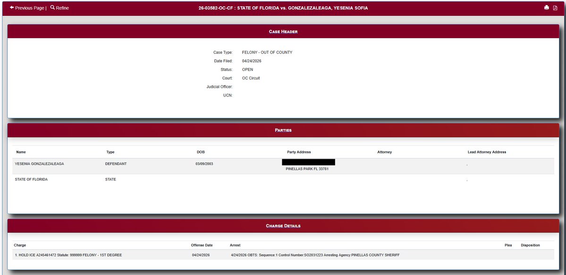
Task: Click the Case Type label
Action: coord(223,52)
